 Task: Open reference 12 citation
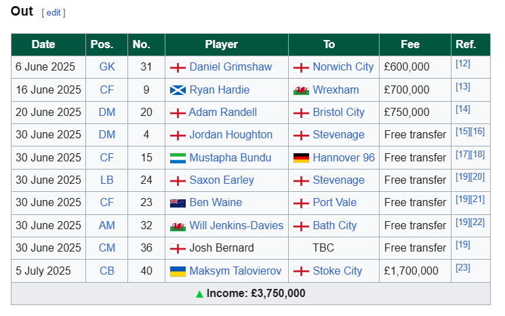pos(463,64)
